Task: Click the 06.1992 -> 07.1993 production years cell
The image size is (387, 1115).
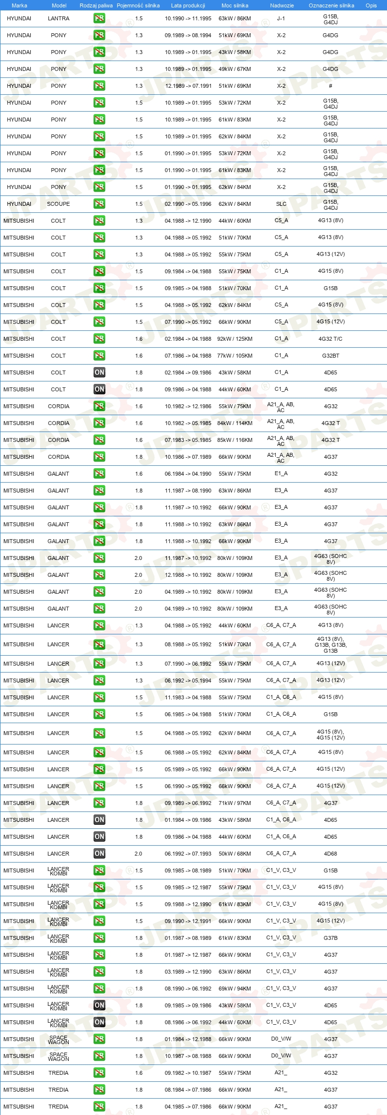Action: [188, 854]
